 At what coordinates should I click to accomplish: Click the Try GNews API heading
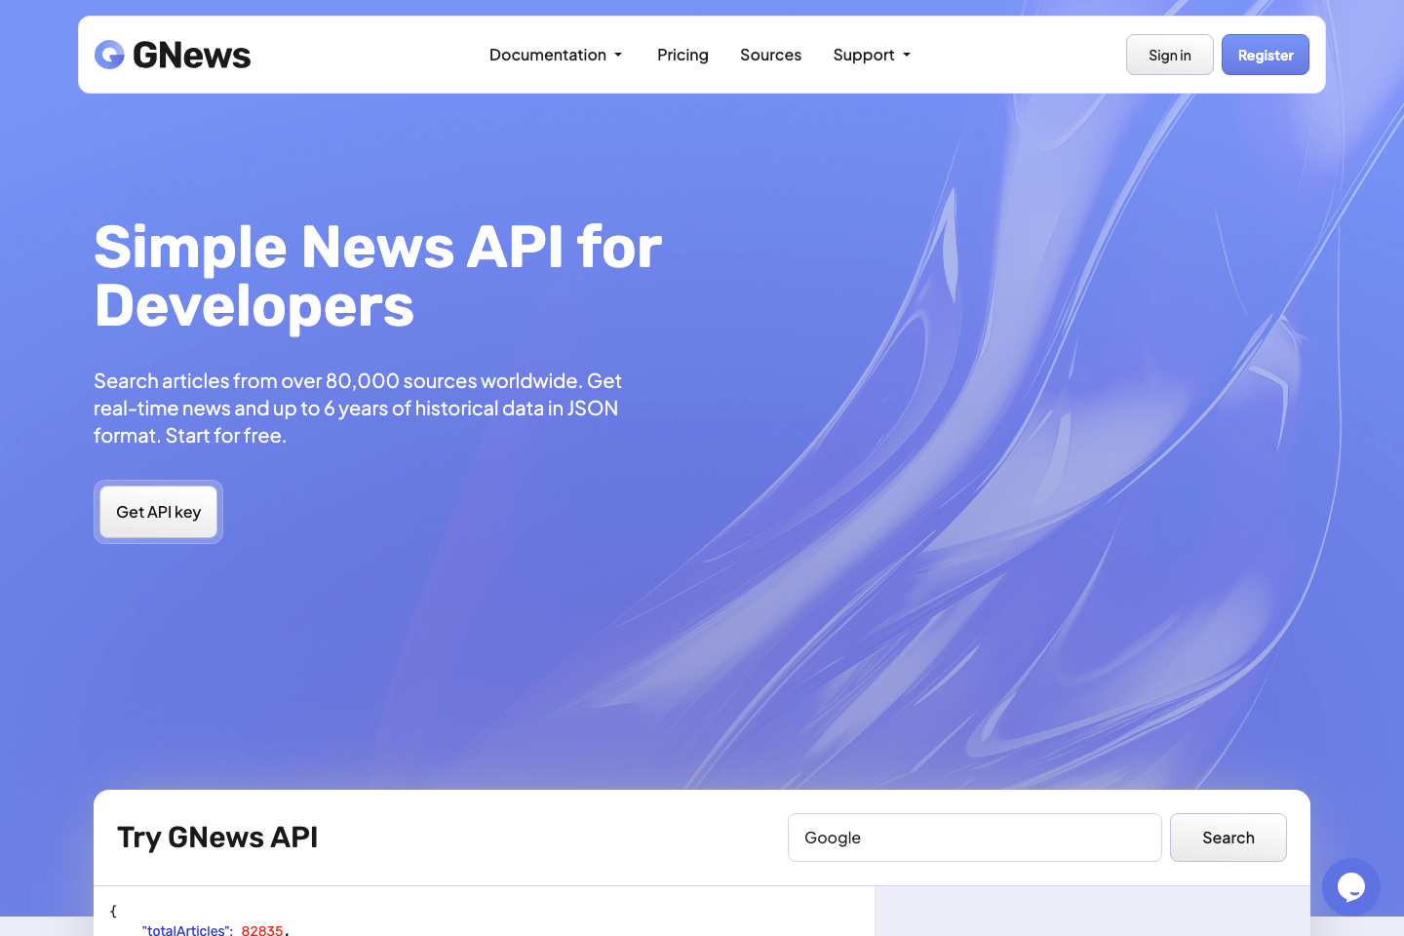coord(216,837)
